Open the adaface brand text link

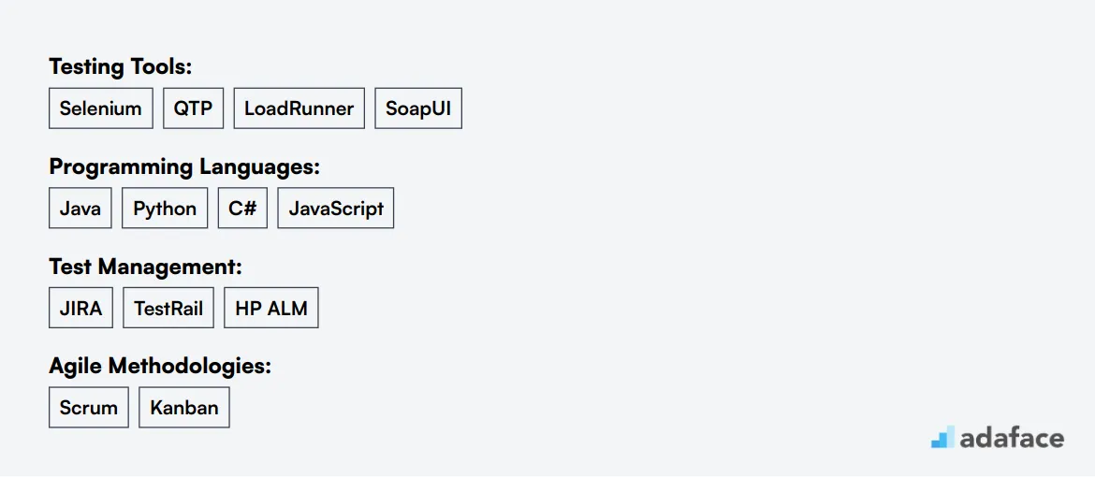1012,438
